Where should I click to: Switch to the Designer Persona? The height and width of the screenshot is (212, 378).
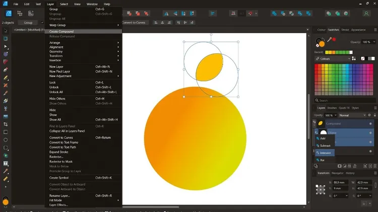click(9, 13)
